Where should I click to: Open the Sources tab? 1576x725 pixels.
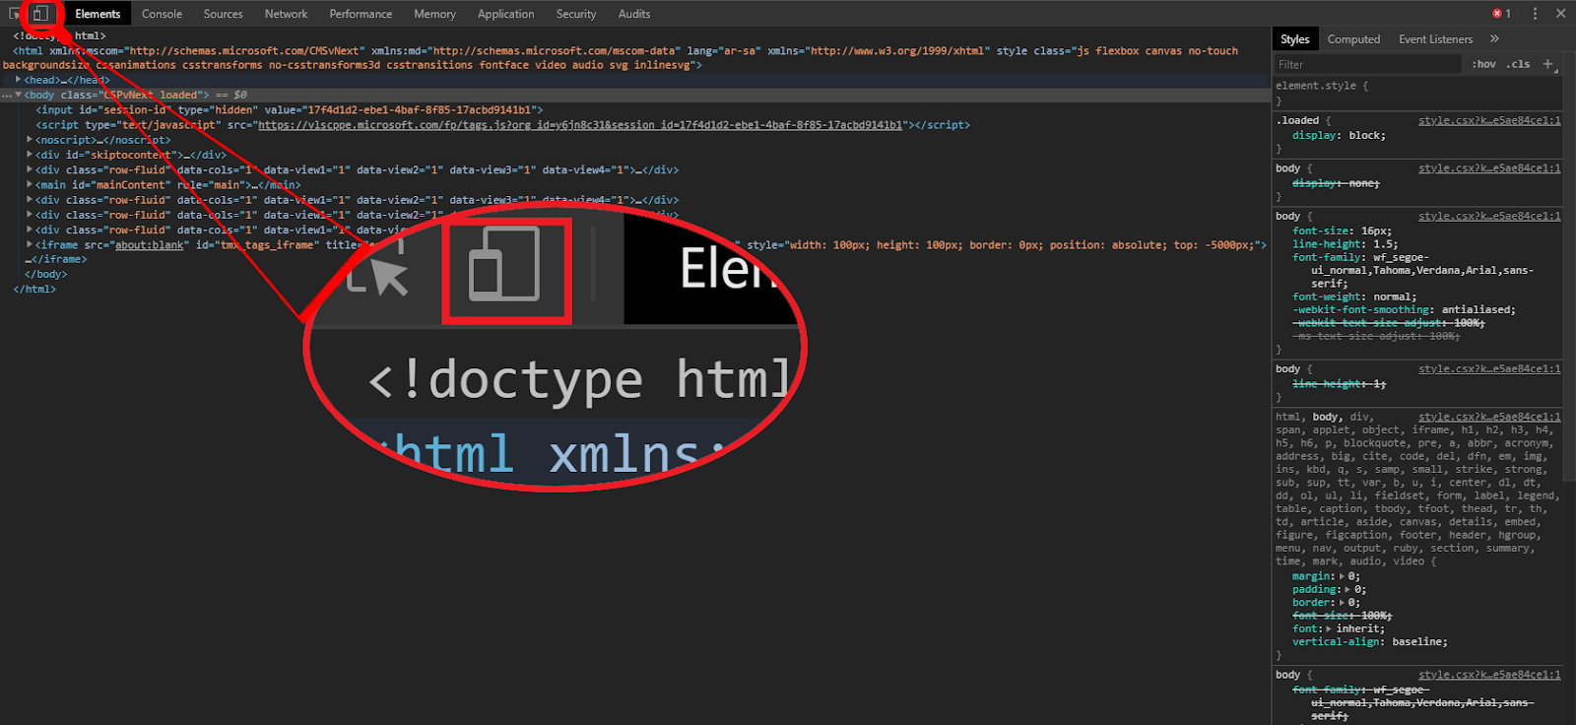(x=224, y=14)
